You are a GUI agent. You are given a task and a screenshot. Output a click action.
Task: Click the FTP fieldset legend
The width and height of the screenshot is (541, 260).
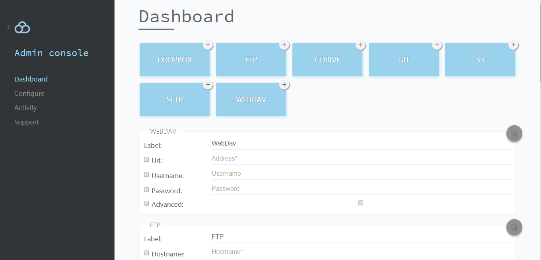click(155, 225)
